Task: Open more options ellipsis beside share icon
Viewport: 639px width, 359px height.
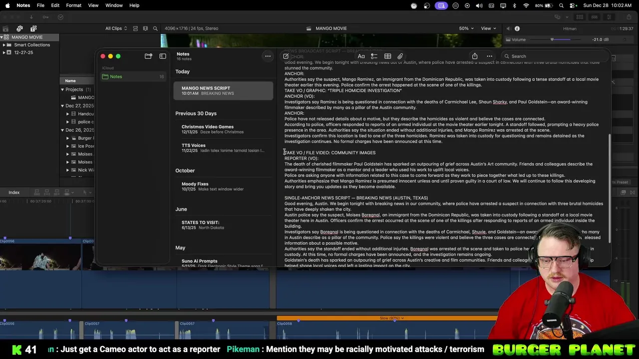Action: 489,56
